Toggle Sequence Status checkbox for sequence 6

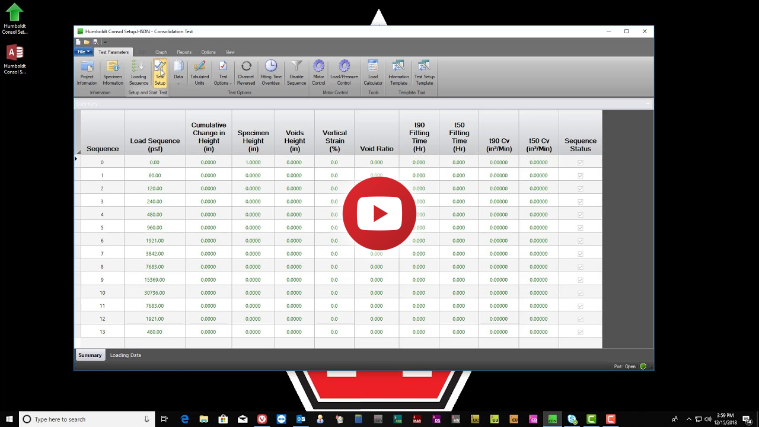(580, 241)
